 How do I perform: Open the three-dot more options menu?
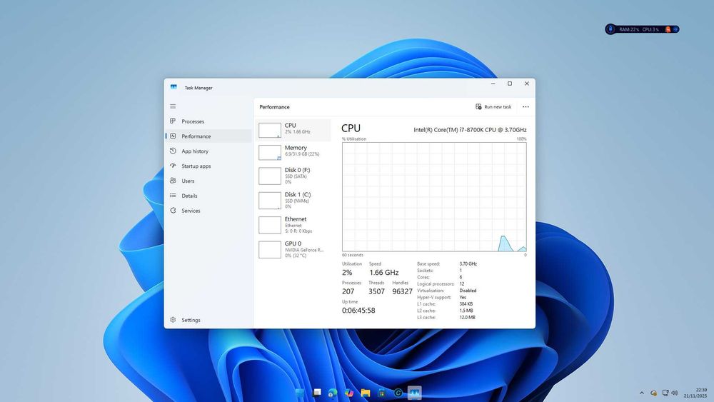(526, 106)
